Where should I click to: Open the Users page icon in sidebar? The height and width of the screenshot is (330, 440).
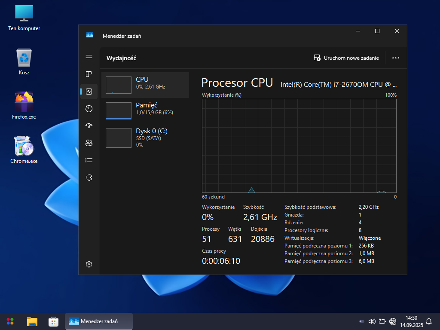pos(89,143)
